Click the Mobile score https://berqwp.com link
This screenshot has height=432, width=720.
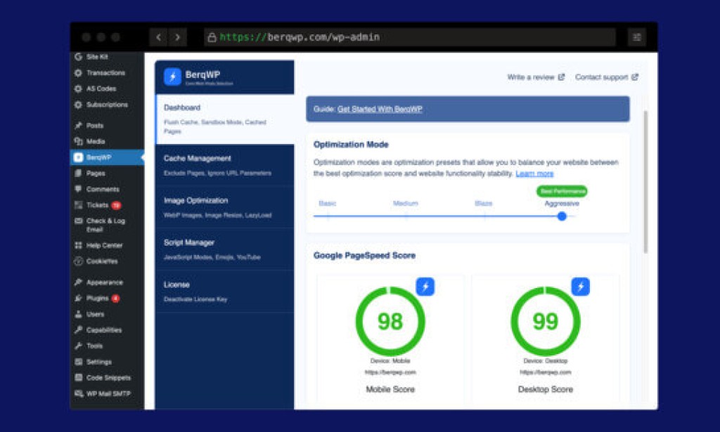point(390,372)
